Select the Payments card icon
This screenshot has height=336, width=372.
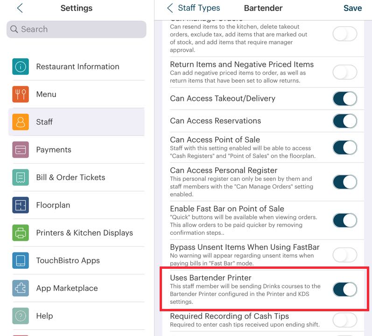21,150
